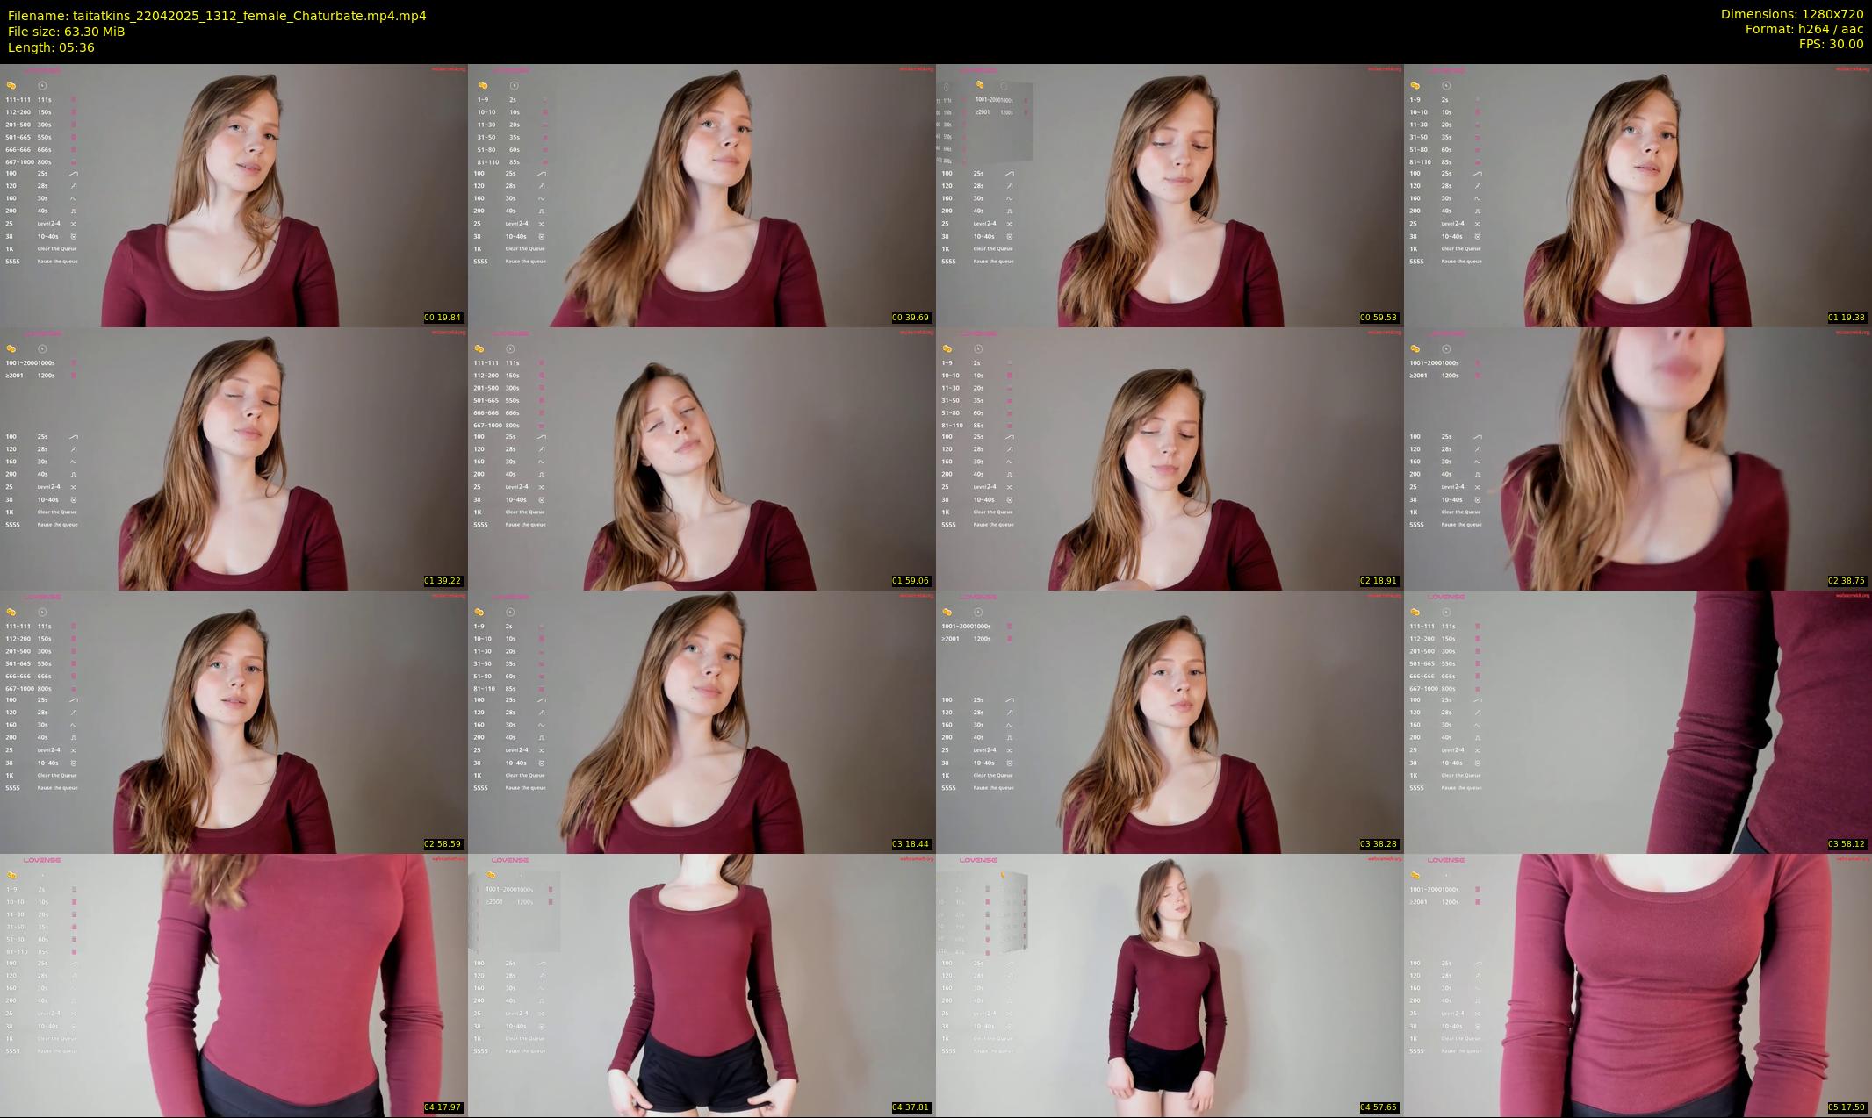Click "Pause the queue" text in the 00:39.69 frame
This screenshot has height=1118, width=1872.
click(x=525, y=262)
